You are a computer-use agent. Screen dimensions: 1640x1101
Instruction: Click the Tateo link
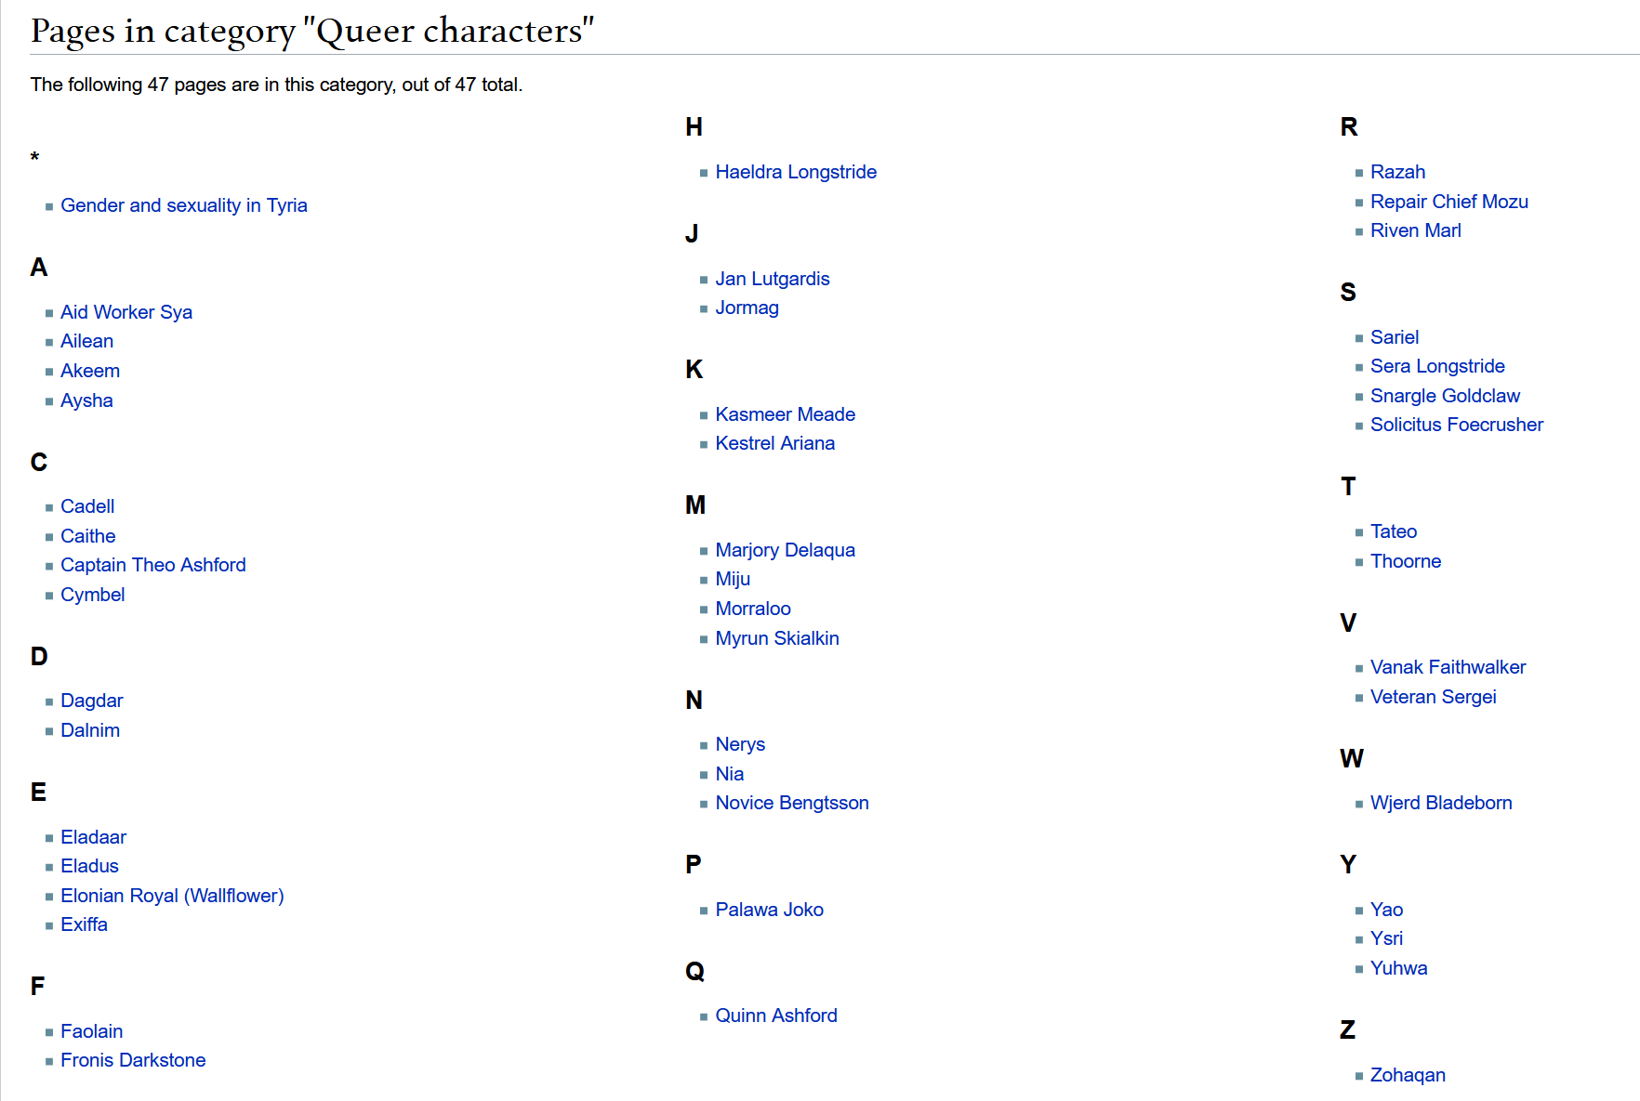click(1394, 531)
